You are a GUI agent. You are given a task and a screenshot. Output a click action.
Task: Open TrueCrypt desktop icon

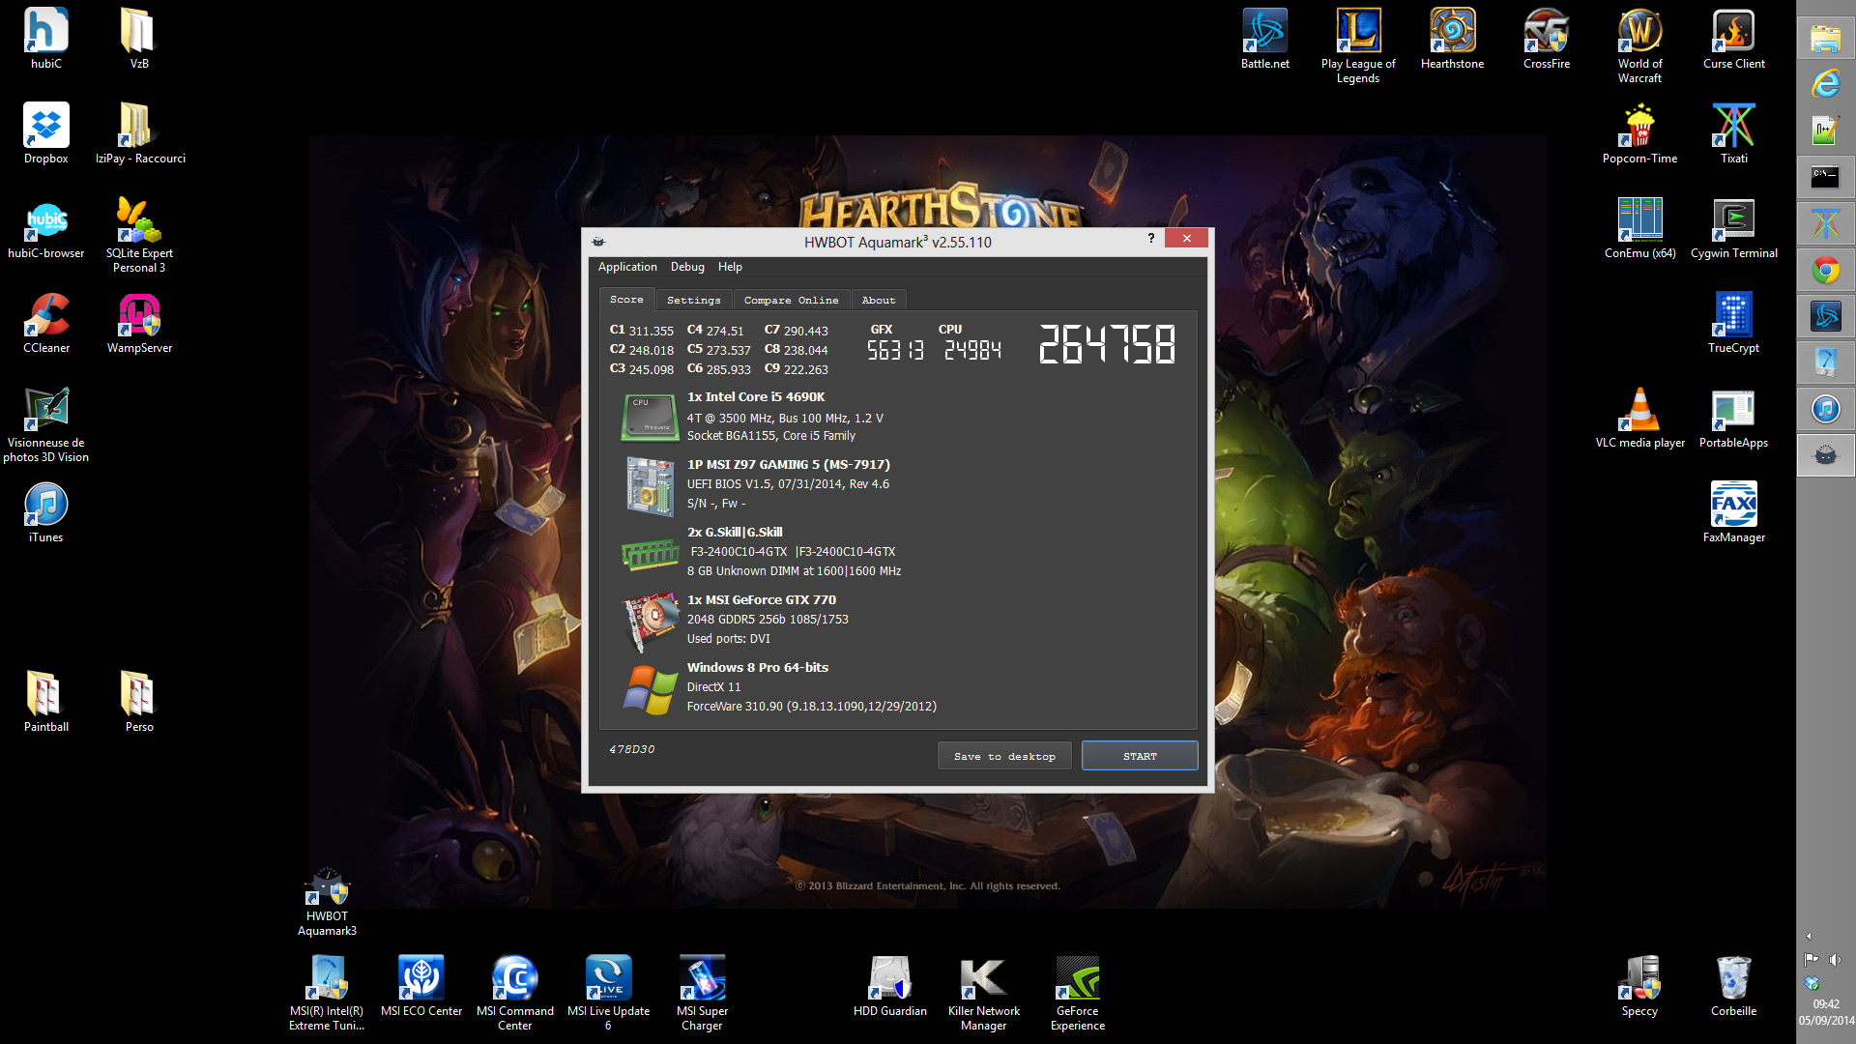pos(1733,323)
